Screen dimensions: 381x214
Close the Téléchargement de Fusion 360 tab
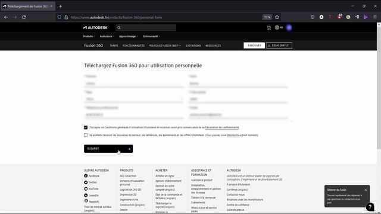click(x=51, y=7)
